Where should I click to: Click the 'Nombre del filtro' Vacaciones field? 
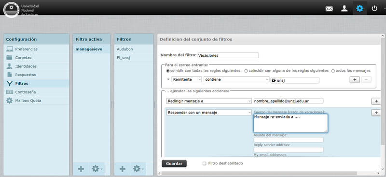pyautogui.click(x=228, y=55)
